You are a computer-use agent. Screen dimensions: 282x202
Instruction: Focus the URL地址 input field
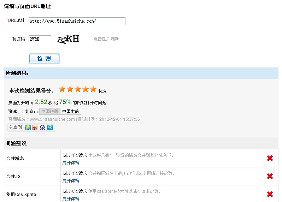coord(77,21)
